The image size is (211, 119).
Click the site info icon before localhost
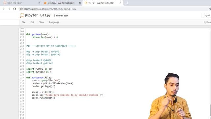tap(21, 9)
